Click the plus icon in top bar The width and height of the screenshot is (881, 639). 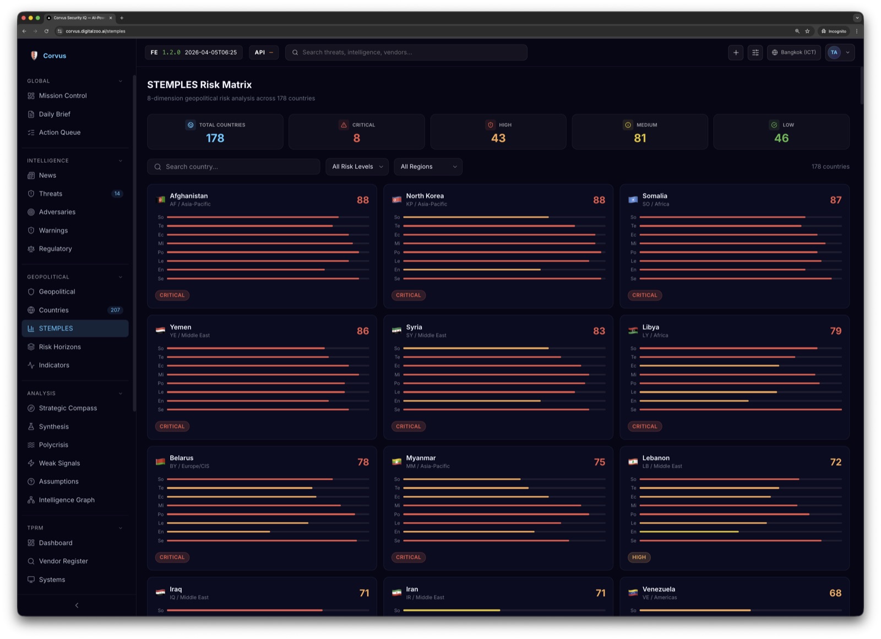(736, 52)
